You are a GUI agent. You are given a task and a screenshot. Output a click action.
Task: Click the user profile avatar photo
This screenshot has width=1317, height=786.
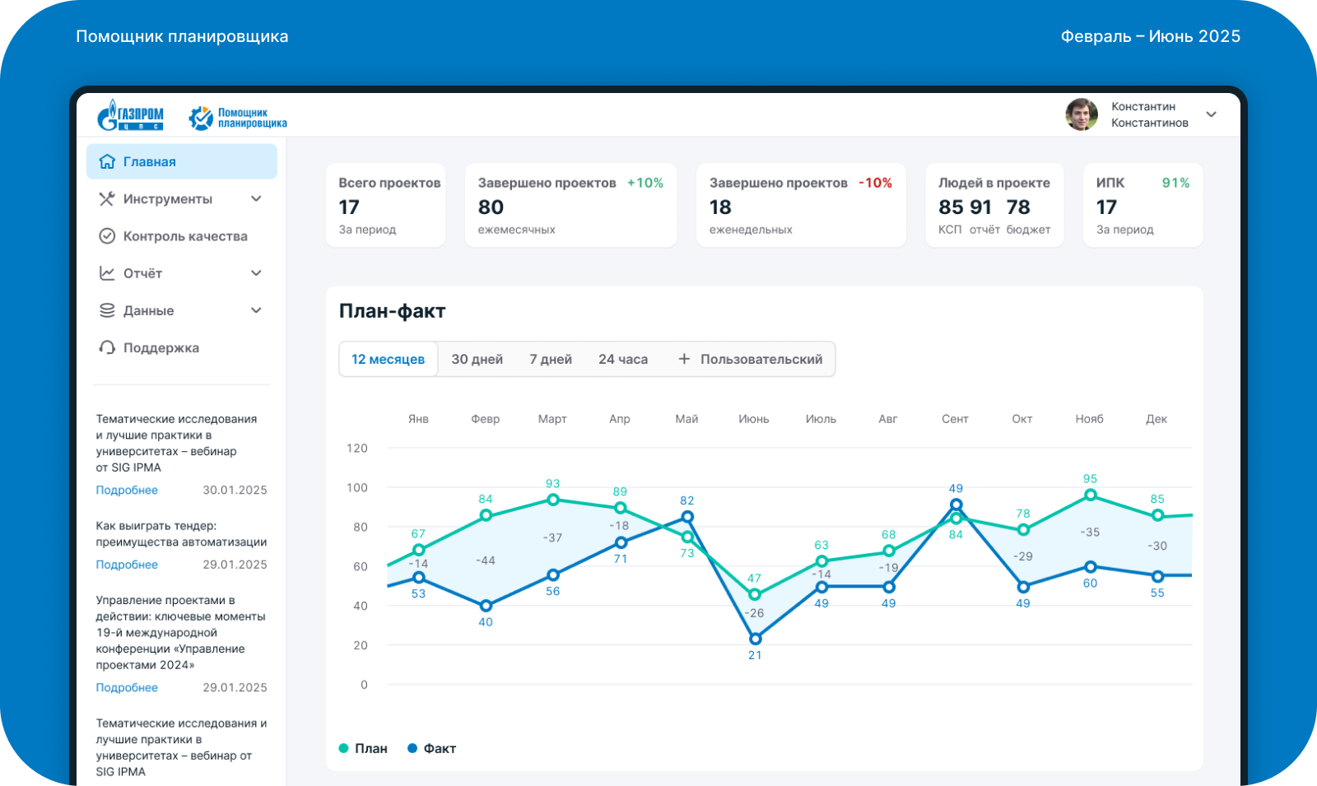(1081, 114)
